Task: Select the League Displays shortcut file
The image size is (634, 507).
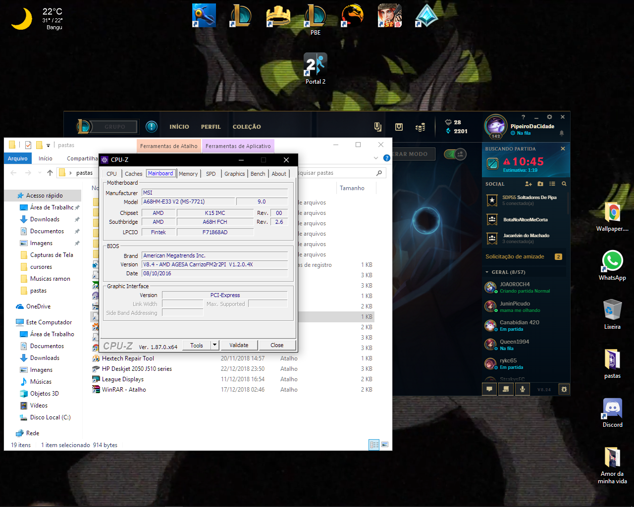Action: [x=123, y=379]
